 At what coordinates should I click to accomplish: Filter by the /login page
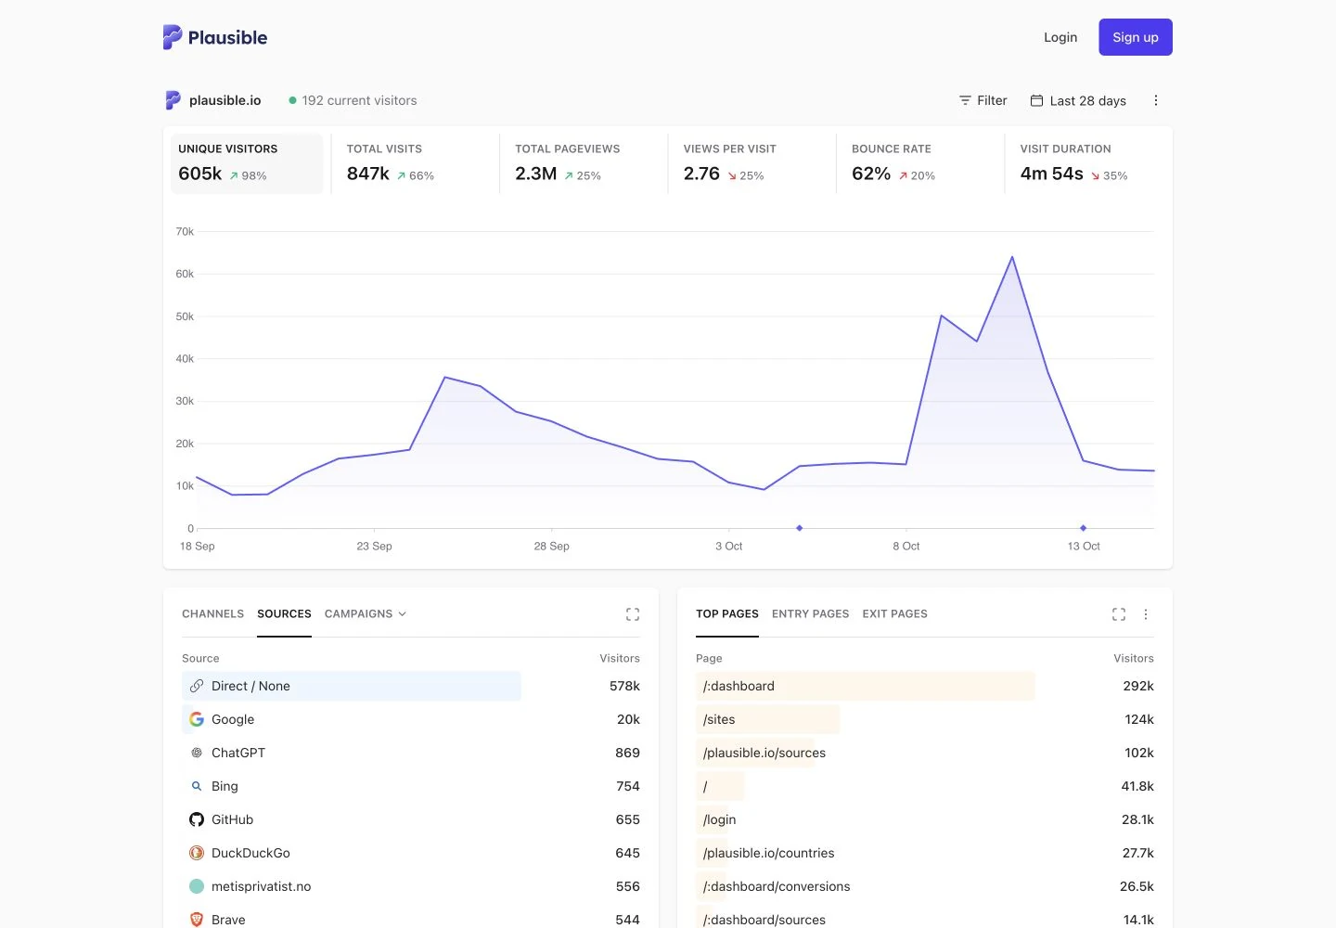click(x=720, y=819)
